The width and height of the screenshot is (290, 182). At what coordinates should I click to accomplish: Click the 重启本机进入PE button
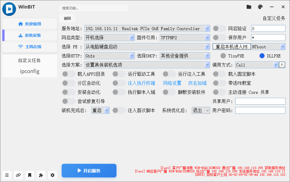(x=231, y=47)
